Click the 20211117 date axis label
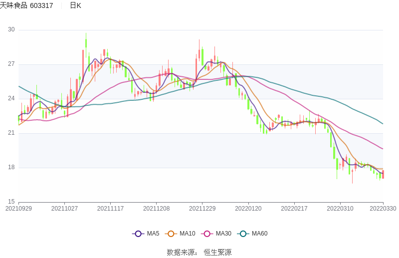The image size is (399, 258). click(110, 209)
